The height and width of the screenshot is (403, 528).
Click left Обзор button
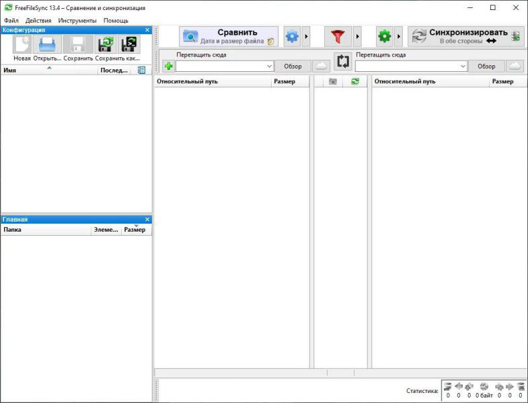(x=293, y=66)
